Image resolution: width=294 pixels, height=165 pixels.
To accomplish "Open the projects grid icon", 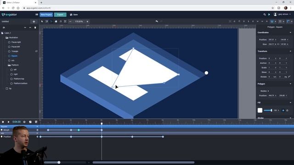I will tap(37, 14).
